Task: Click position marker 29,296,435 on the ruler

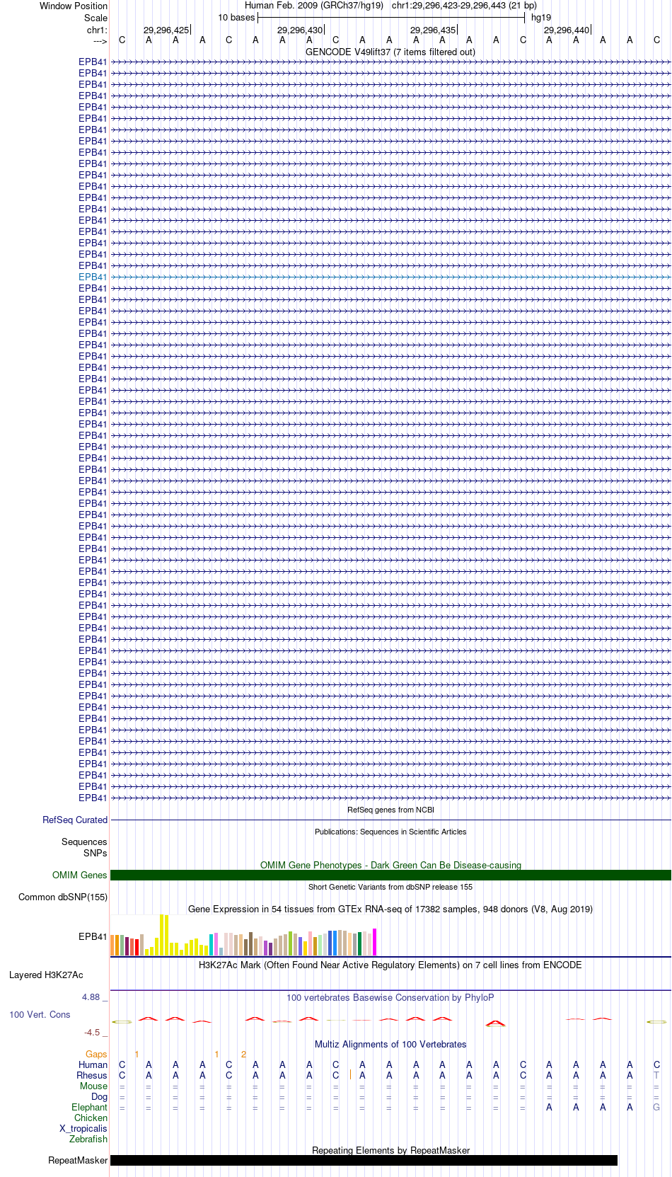Action: tap(433, 30)
